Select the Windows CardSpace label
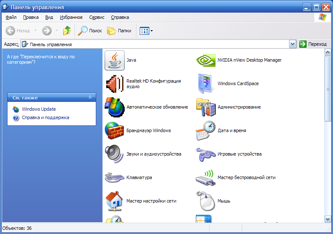 238,84
